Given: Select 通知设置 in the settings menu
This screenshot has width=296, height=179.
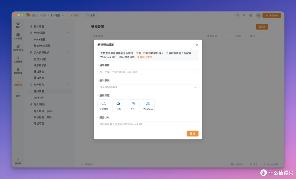Looking at the screenshot, I should [49, 91].
